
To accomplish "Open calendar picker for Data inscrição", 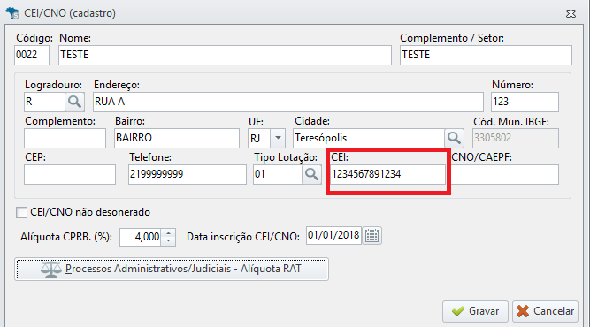I will [x=372, y=236].
